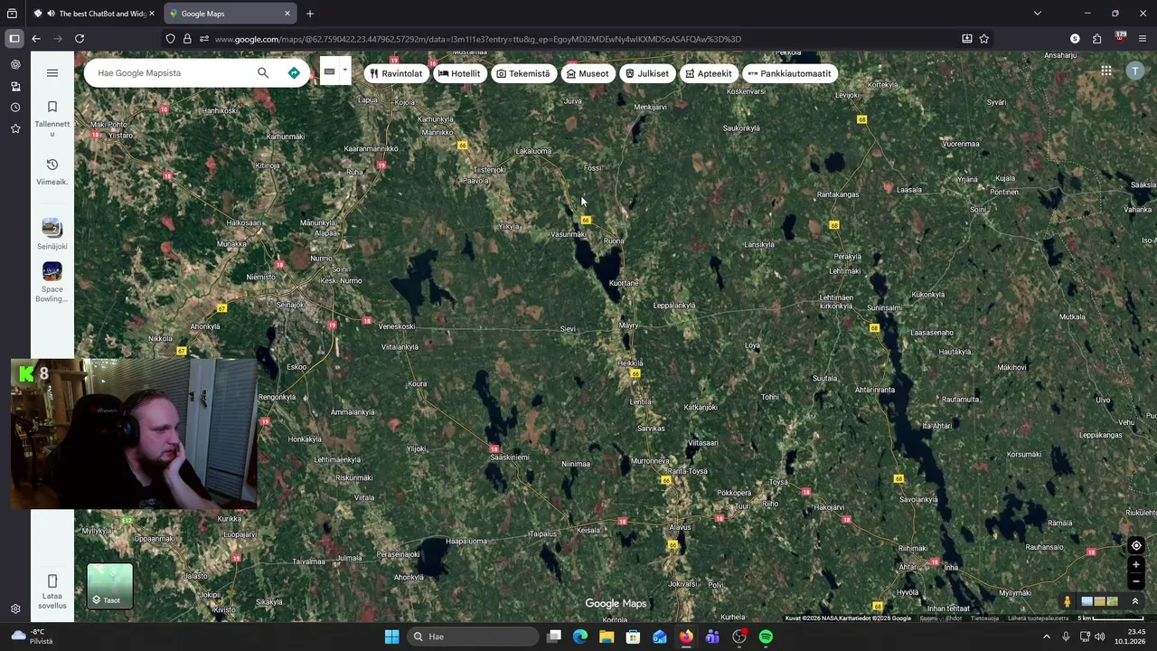The image size is (1157, 651).
Task: Click the site padlock icon
Action: (187, 39)
